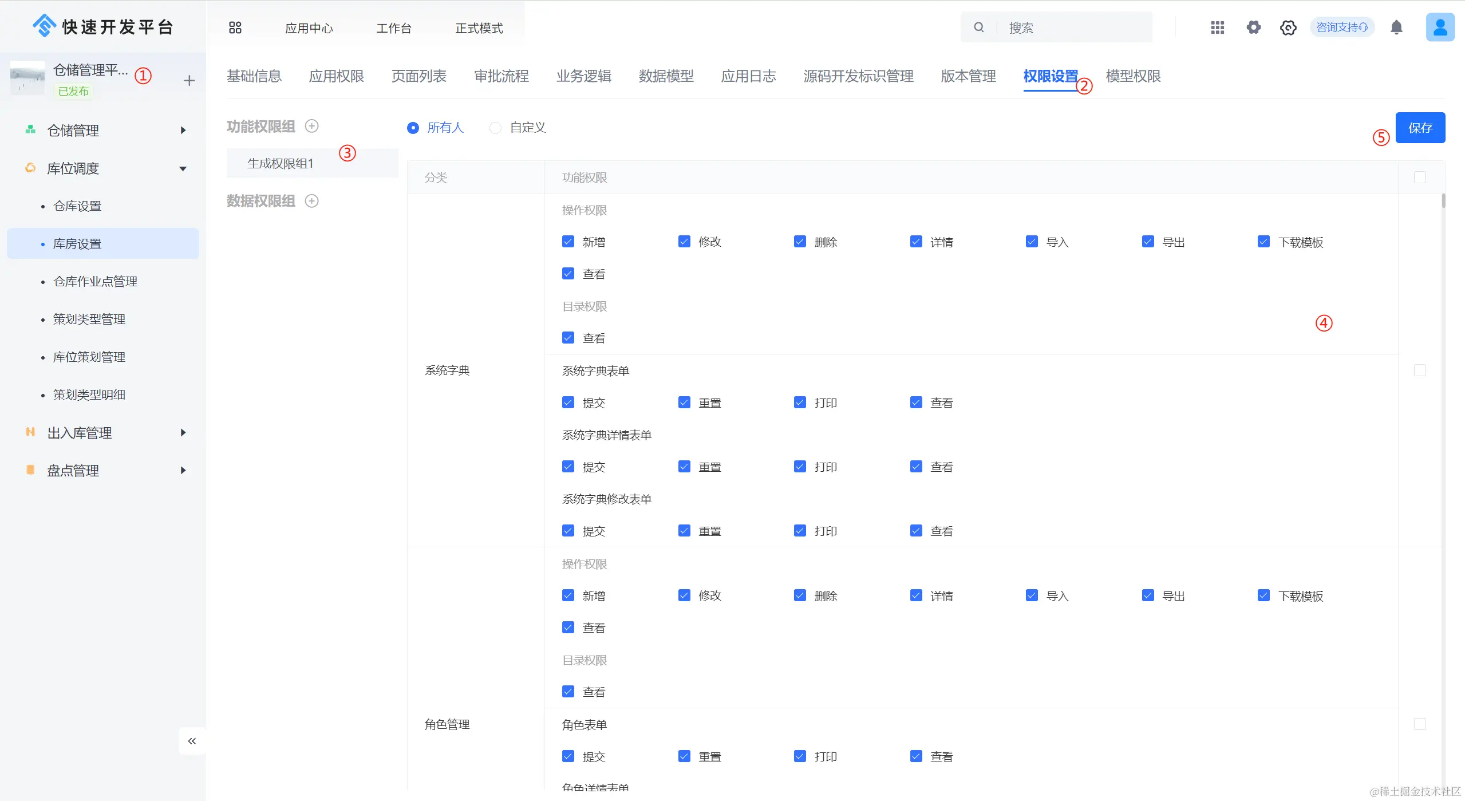1465x801 pixels.
Task: Click the hexagon settings icon
Action: pyautogui.click(x=1288, y=27)
